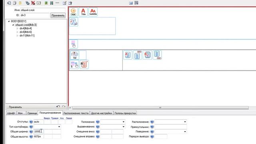256x144 pixels.
Task: Select div6[#div6] in the element tree
Action: pyautogui.click(x=26, y=32)
